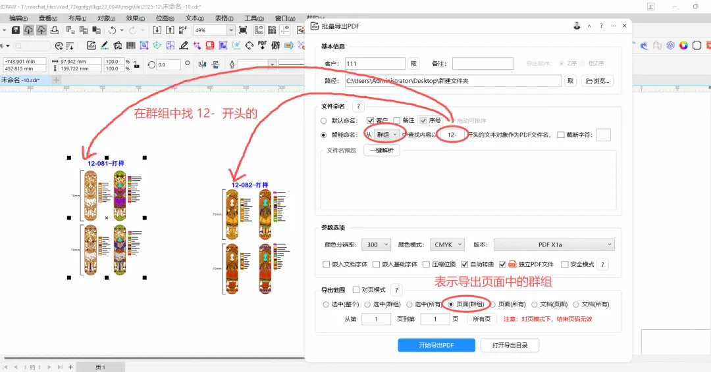This screenshot has height=372, width=711.
Task: Click the mirror vertically icon
Action: click(216, 64)
